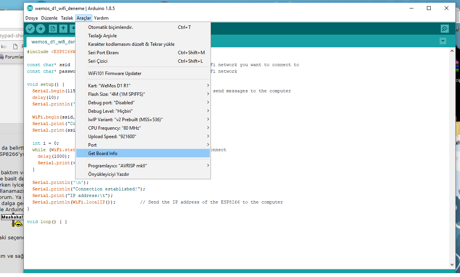This screenshot has width=460, height=277.
Task: Click the Arduino logo in title bar
Action: (30, 8)
